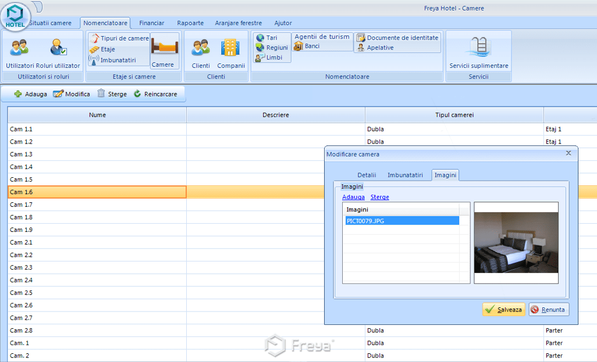597x362 pixels.
Task: Close the Modificare camera dialog
Action: (x=568, y=153)
